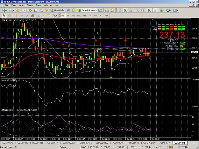Open the File menu

point(7,5)
